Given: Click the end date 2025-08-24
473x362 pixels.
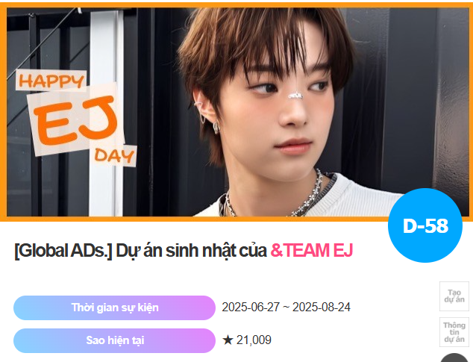Looking at the screenshot, I should [322, 308].
